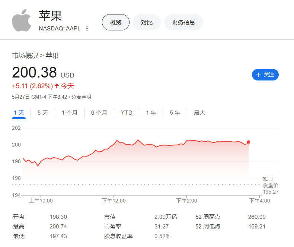Click the 最低 value 197.43
This screenshot has height=247, width=294.
[58, 236]
